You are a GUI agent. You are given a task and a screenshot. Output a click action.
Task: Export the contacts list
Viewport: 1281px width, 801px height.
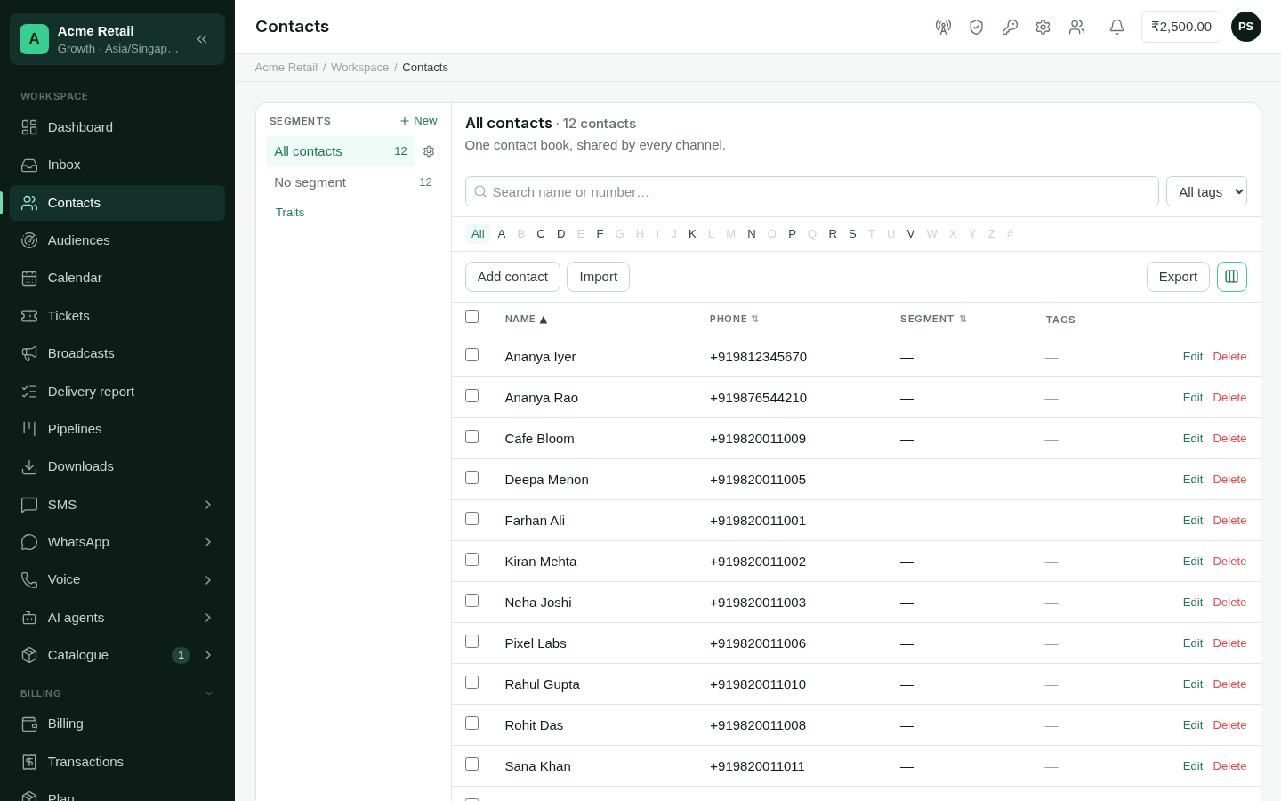pyautogui.click(x=1178, y=277)
